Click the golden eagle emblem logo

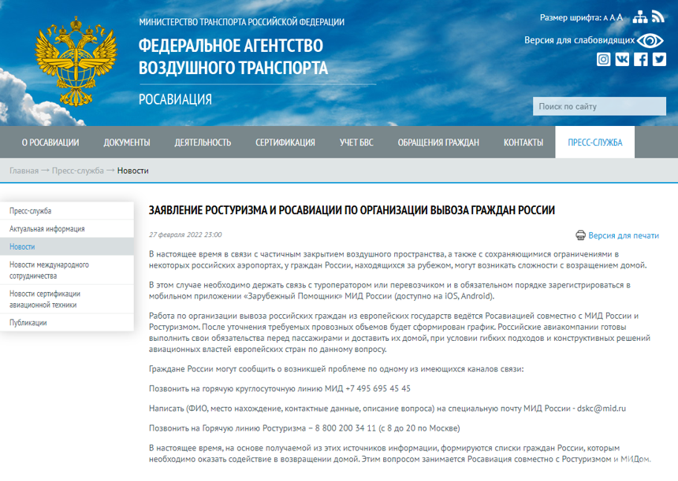point(76,61)
